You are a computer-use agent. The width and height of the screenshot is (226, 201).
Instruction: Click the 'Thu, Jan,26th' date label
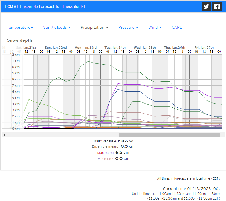tap(174, 48)
